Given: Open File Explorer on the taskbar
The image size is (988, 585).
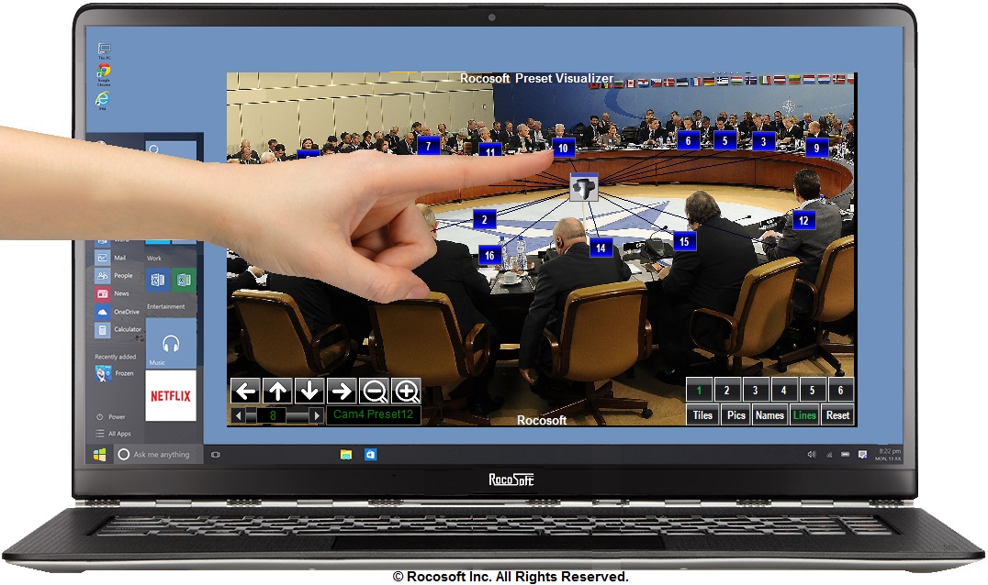Looking at the screenshot, I should (346, 454).
